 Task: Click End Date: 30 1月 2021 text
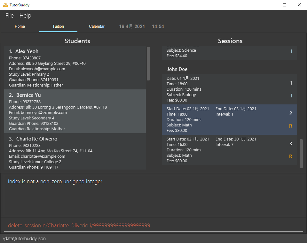click(x=236, y=139)
